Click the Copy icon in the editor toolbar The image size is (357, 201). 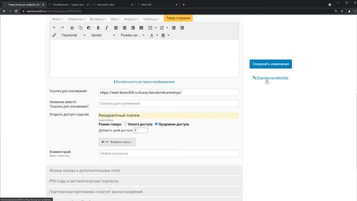tap(80, 28)
